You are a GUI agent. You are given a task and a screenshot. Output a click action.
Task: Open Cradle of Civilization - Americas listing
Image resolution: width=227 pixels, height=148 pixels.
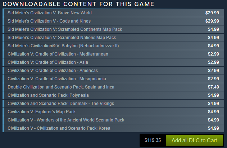[53, 71]
